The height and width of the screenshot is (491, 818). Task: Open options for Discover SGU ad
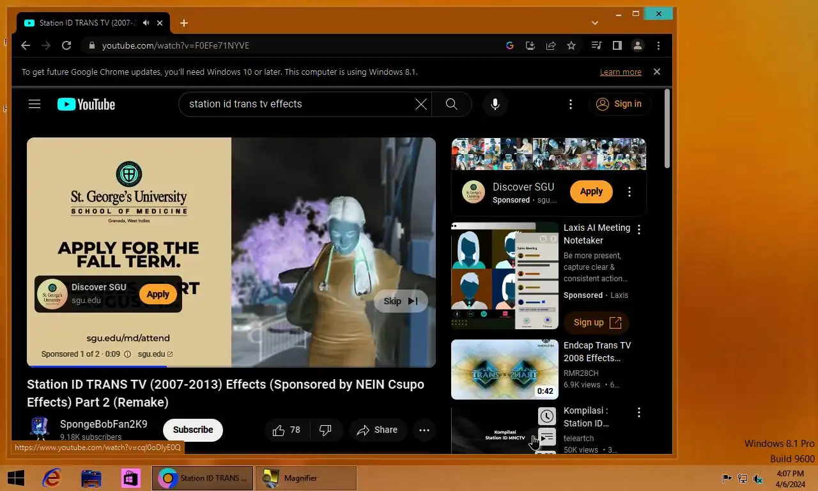coord(629,192)
